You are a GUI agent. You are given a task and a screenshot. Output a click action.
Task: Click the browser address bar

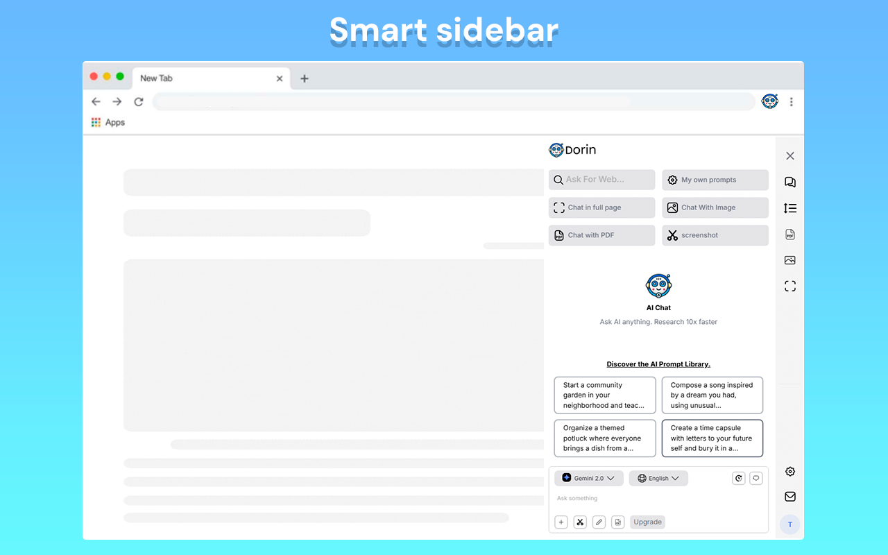[x=454, y=102]
